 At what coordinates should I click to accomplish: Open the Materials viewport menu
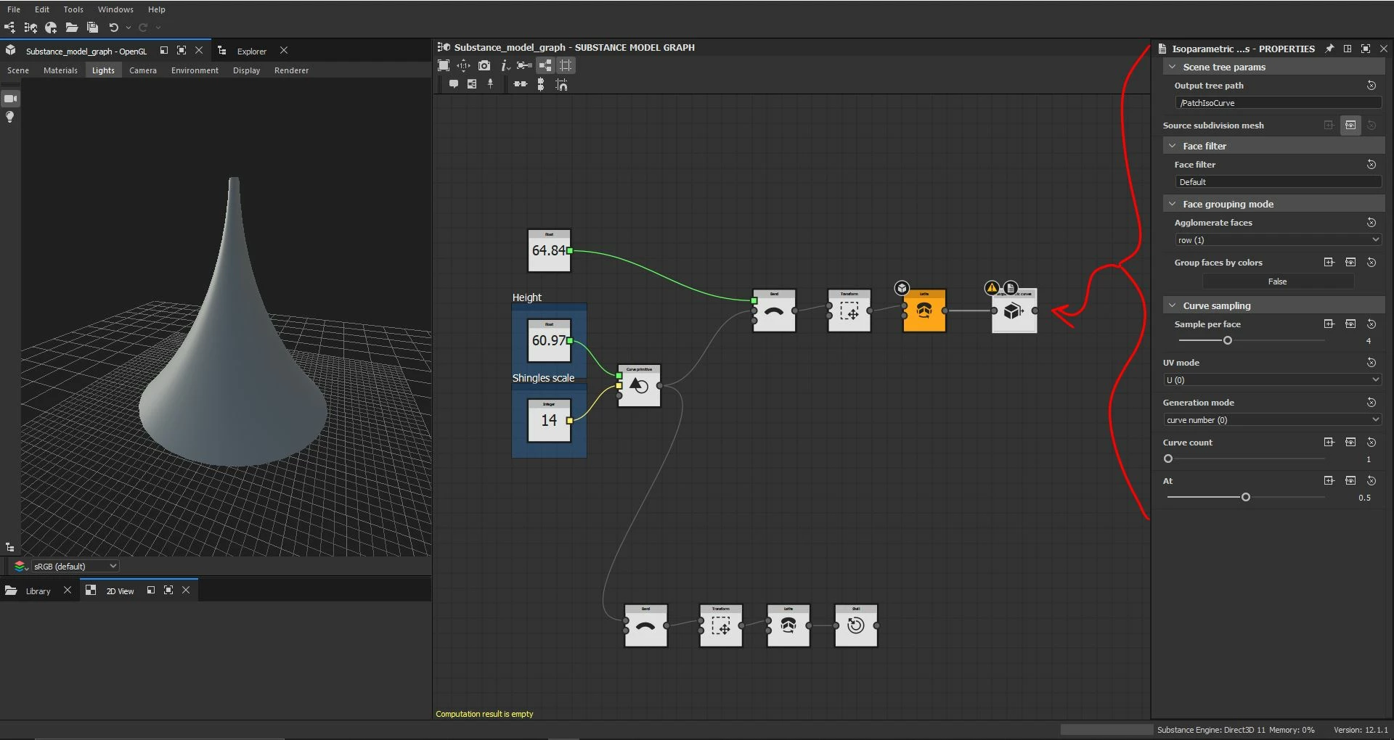click(x=60, y=70)
